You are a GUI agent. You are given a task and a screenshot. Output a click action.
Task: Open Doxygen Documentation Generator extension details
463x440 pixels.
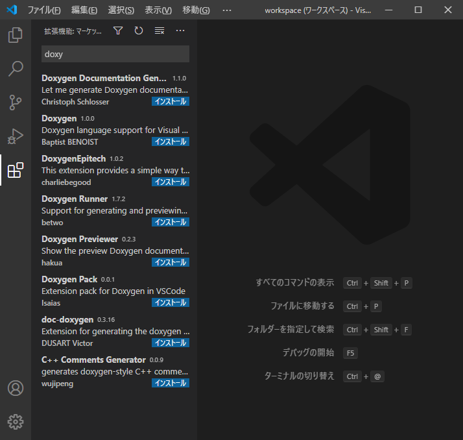(104, 78)
